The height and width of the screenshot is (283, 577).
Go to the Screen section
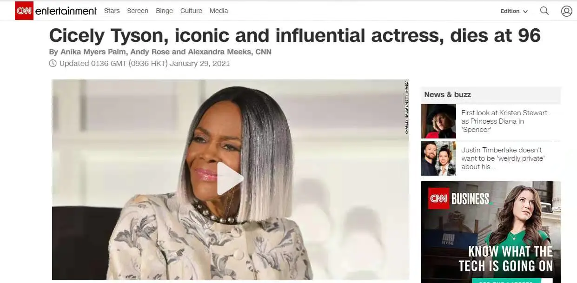(x=138, y=11)
